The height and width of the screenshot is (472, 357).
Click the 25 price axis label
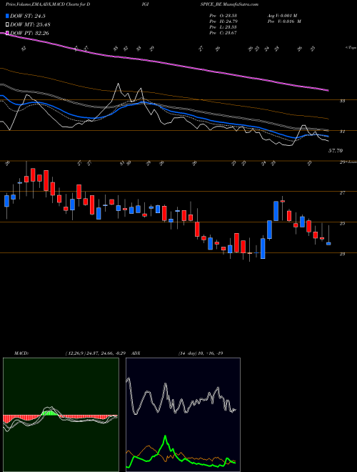tap(342, 223)
